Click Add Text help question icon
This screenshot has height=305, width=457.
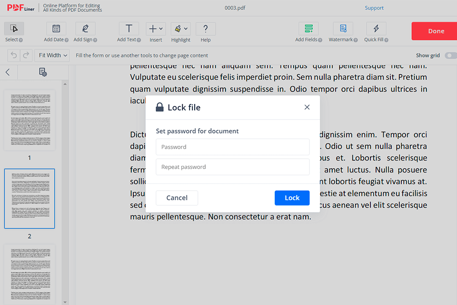point(139,40)
